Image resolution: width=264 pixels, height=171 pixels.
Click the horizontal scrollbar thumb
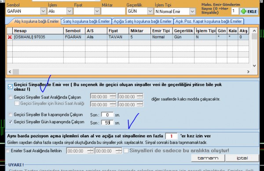tap(16, 71)
